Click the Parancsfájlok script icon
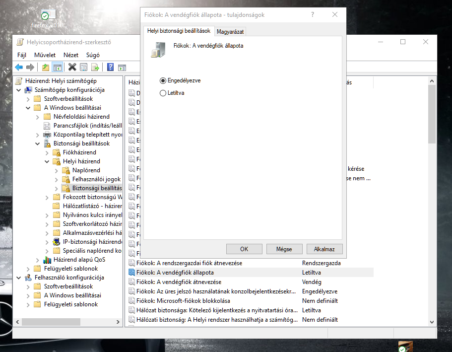Screen dimensions: 452x352 [47, 126]
